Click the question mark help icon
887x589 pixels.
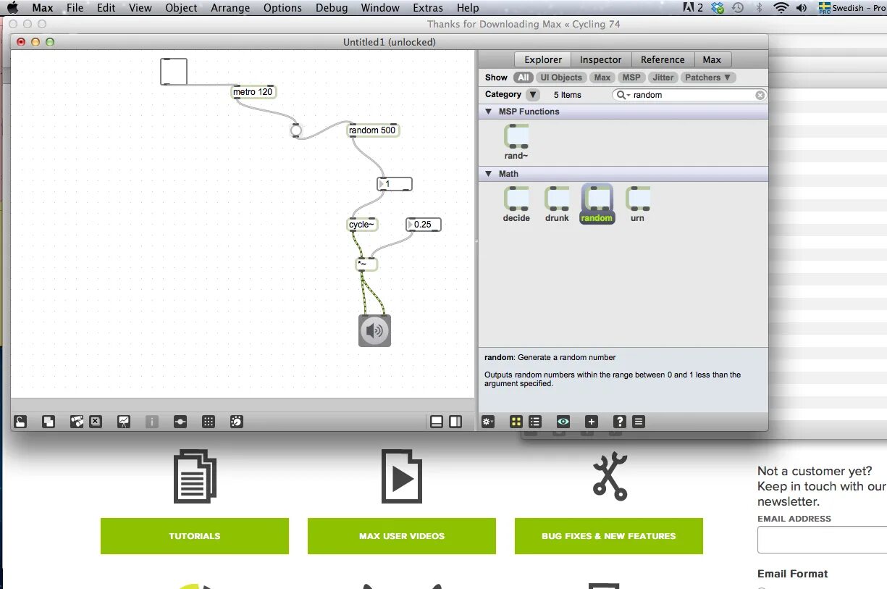(x=620, y=422)
